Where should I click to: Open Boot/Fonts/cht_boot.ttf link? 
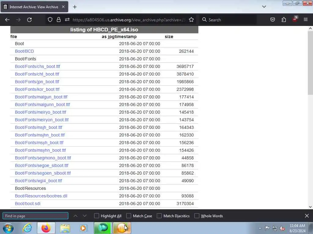[x=37, y=74]
